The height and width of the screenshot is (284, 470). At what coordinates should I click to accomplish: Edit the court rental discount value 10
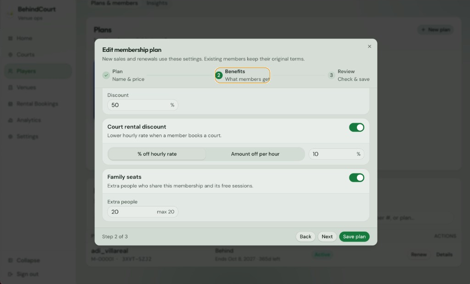[x=336, y=154]
